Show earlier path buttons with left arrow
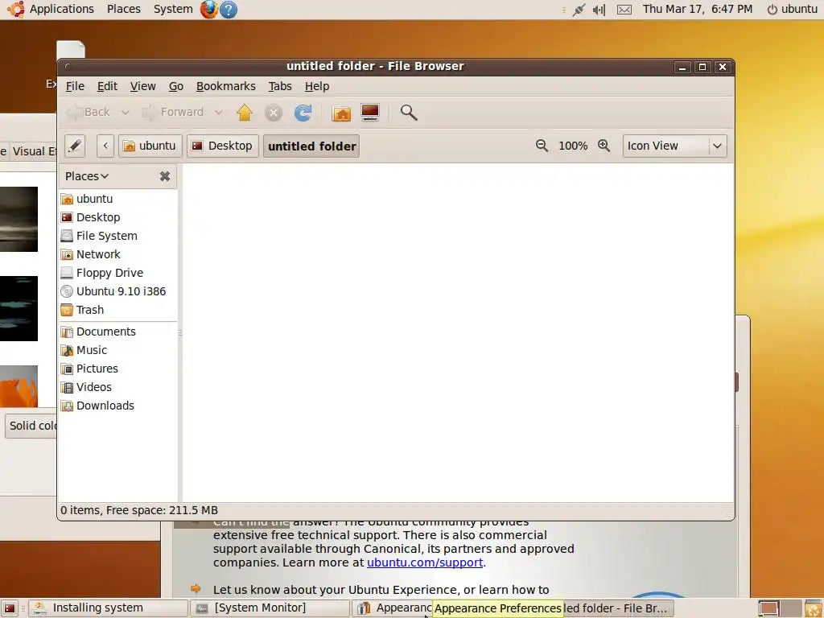 105,146
